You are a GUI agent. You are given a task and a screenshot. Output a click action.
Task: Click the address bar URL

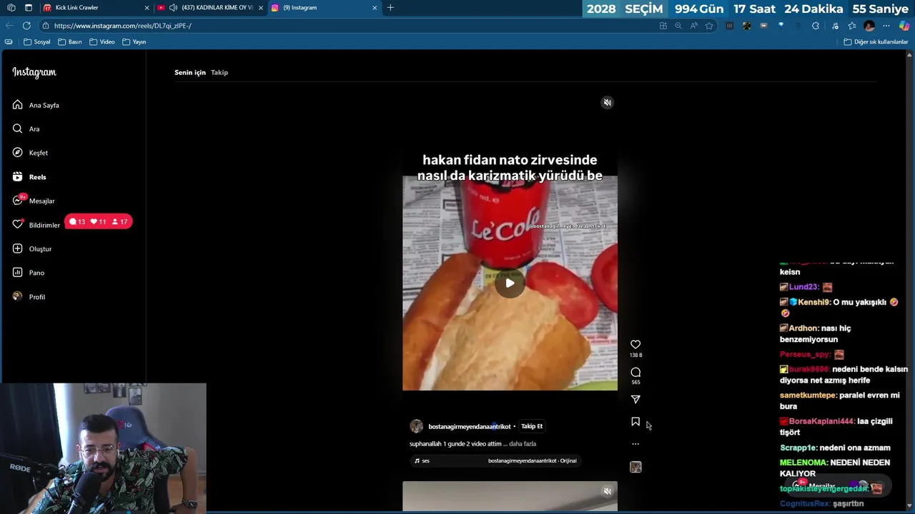pyautogui.click(x=123, y=26)
